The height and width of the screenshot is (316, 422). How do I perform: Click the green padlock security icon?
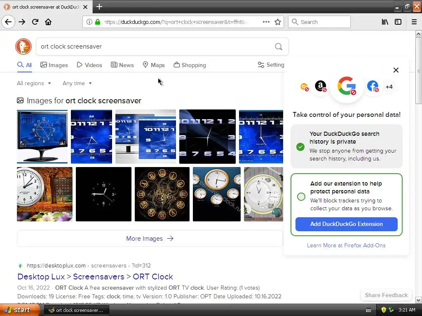(x=98, y=22)
